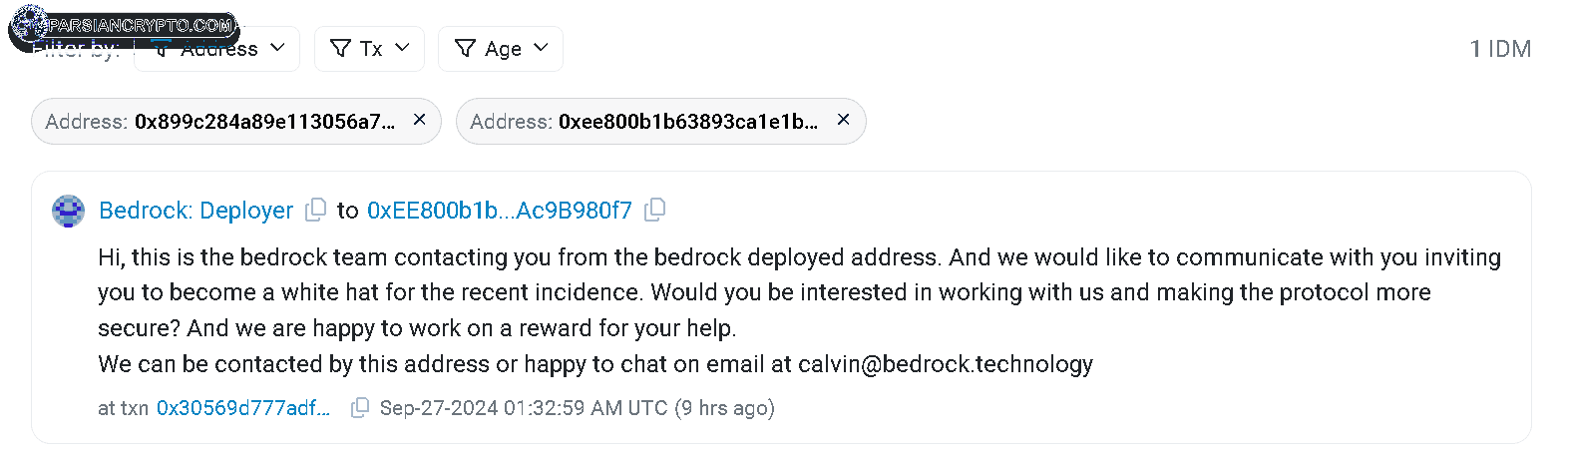Remove the 0x899c284a89e113056a7 address filter
Viewport: 1569px width, 465px height.
coord(420,120)
